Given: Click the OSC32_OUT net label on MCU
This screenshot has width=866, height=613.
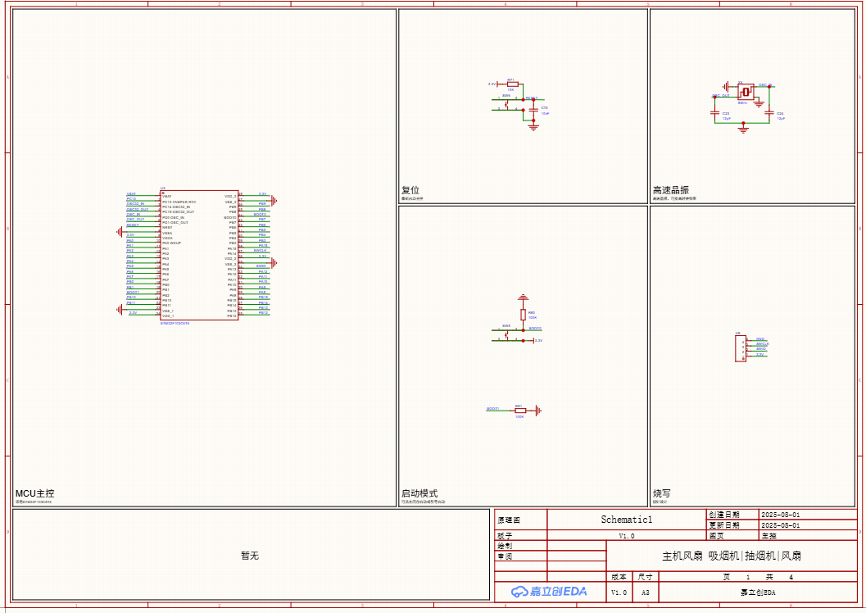Looking at the screenshot, I should click(x=138, y=209).
